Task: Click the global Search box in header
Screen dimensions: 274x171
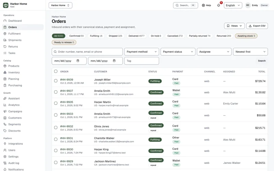Action: click(x=185, y=5)
